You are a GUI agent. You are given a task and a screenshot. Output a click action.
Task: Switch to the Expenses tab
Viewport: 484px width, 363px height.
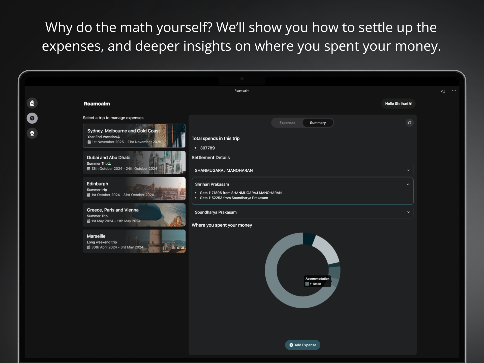point(287,123)
